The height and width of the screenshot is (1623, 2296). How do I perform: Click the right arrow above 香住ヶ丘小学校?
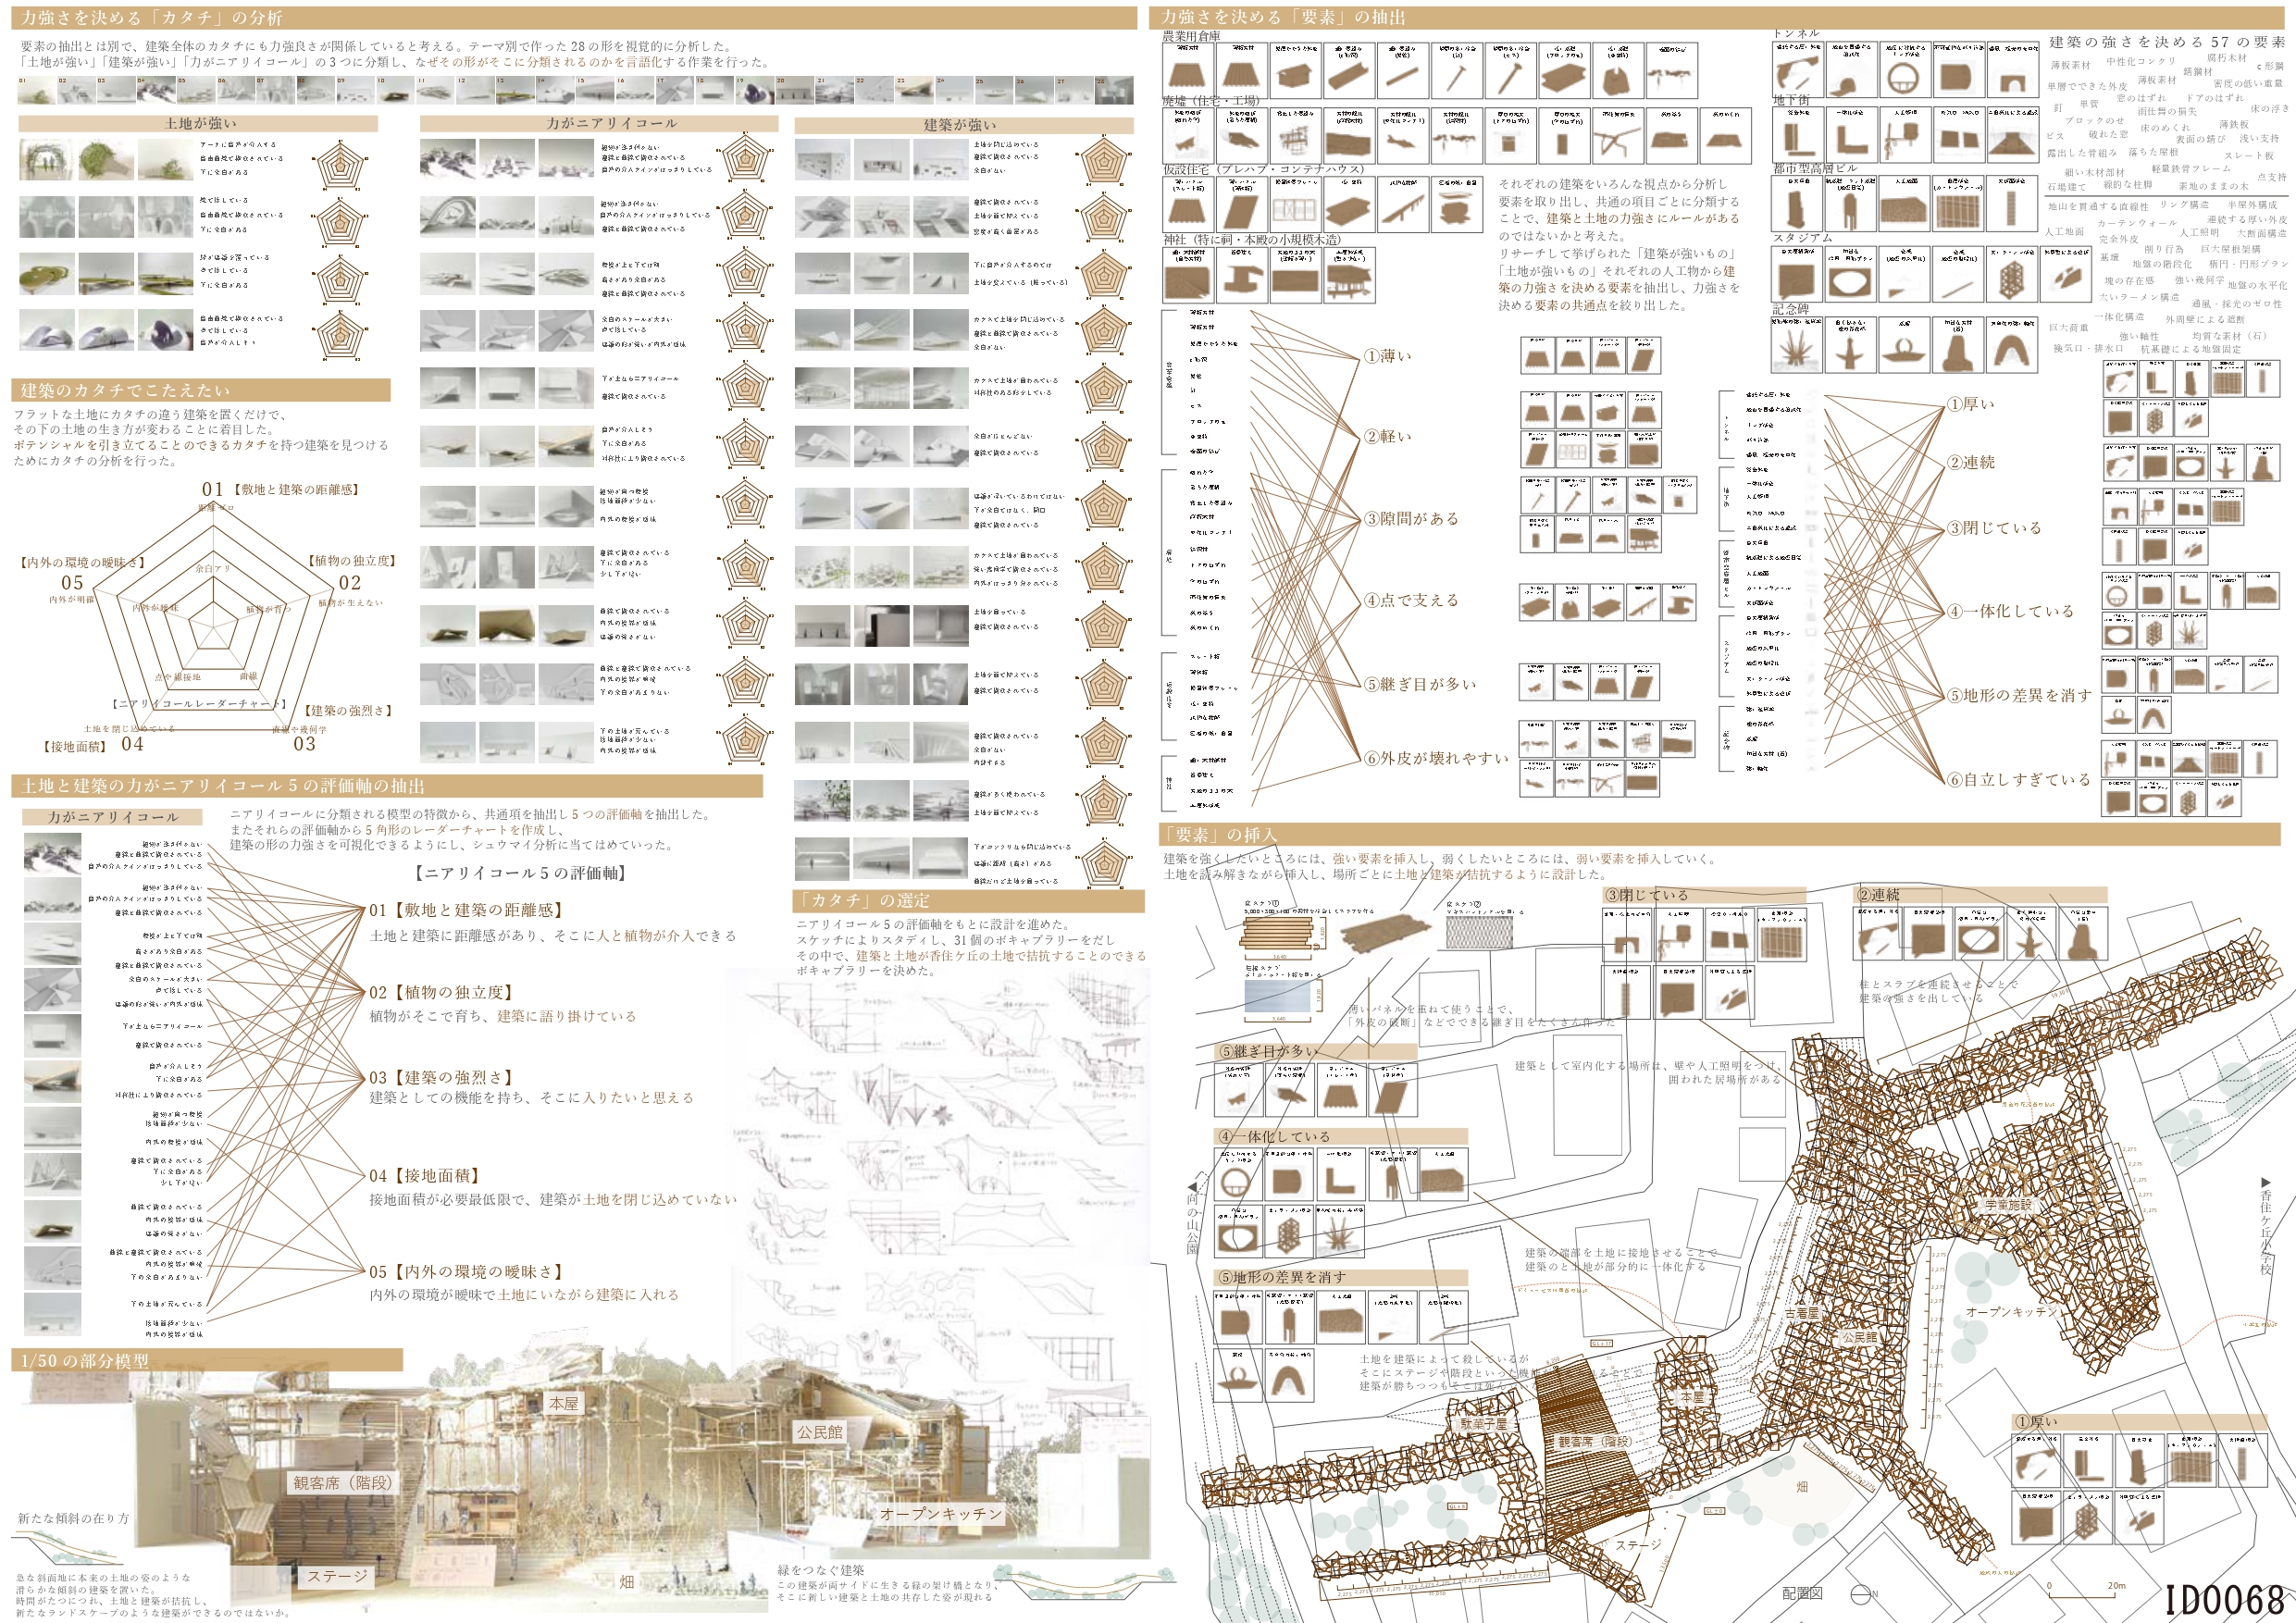2265,1183
